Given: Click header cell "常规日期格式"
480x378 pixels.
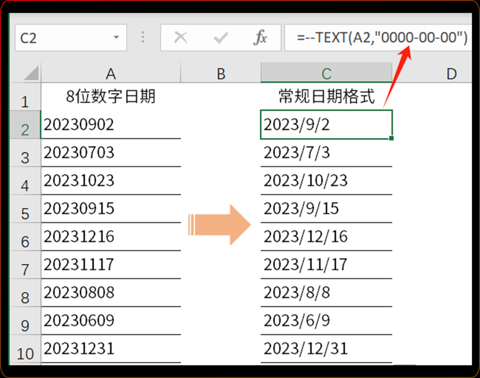Looking at the screenshot, I should point(326,97).
